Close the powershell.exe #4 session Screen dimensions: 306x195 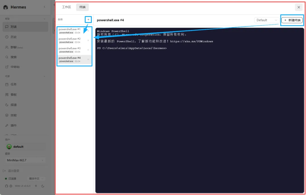(88, 59)
